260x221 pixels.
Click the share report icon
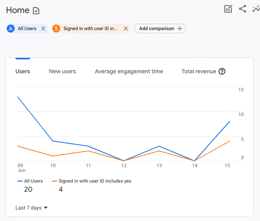click(x=243, y=9)
